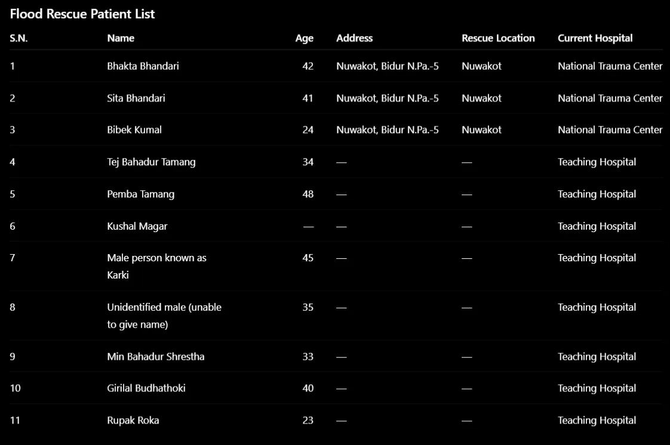Select the S.N. column header
Viewport: 670px width, 445px height.
point(19,38)
